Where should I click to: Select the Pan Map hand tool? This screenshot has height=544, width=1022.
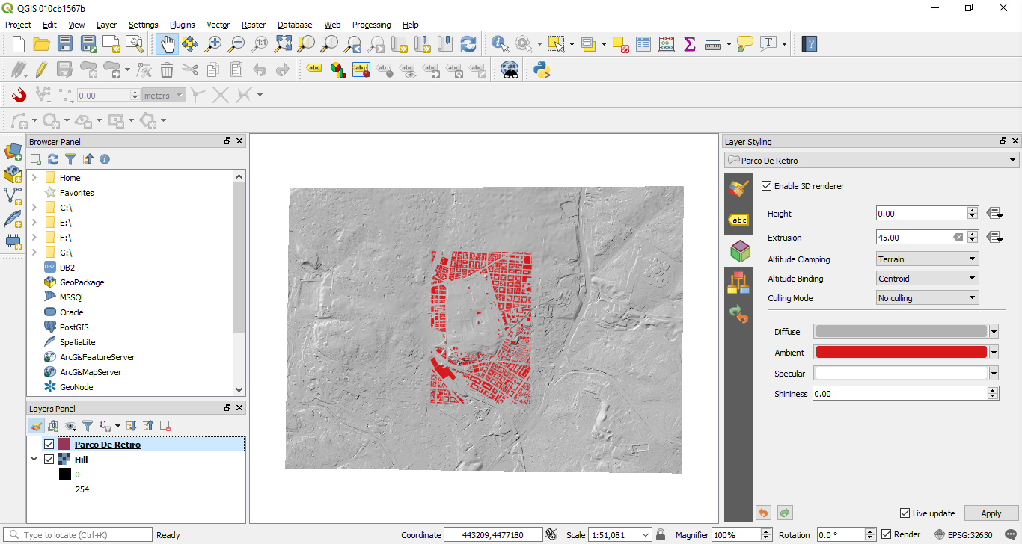[167, 44]
